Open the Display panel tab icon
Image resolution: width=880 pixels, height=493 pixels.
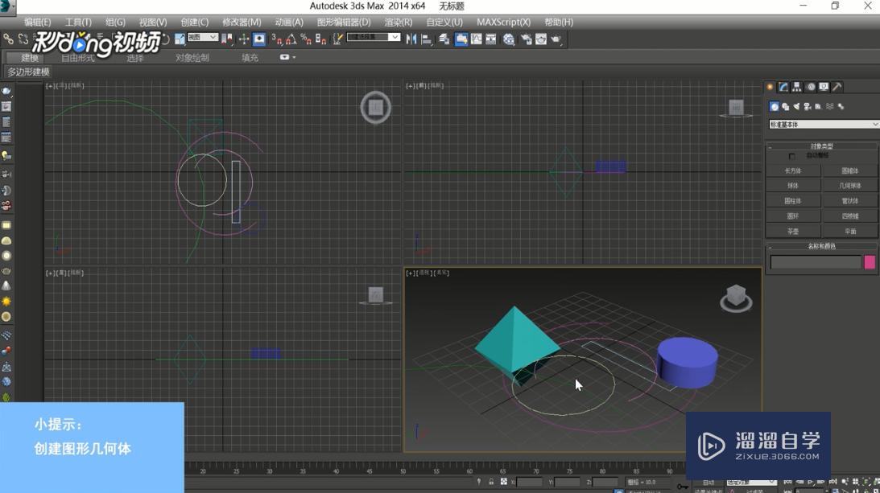coord(824,87)
